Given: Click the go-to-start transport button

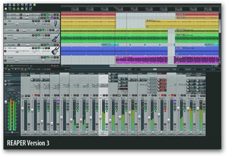Looking at the screenshot, I should [x=6, y=69].
